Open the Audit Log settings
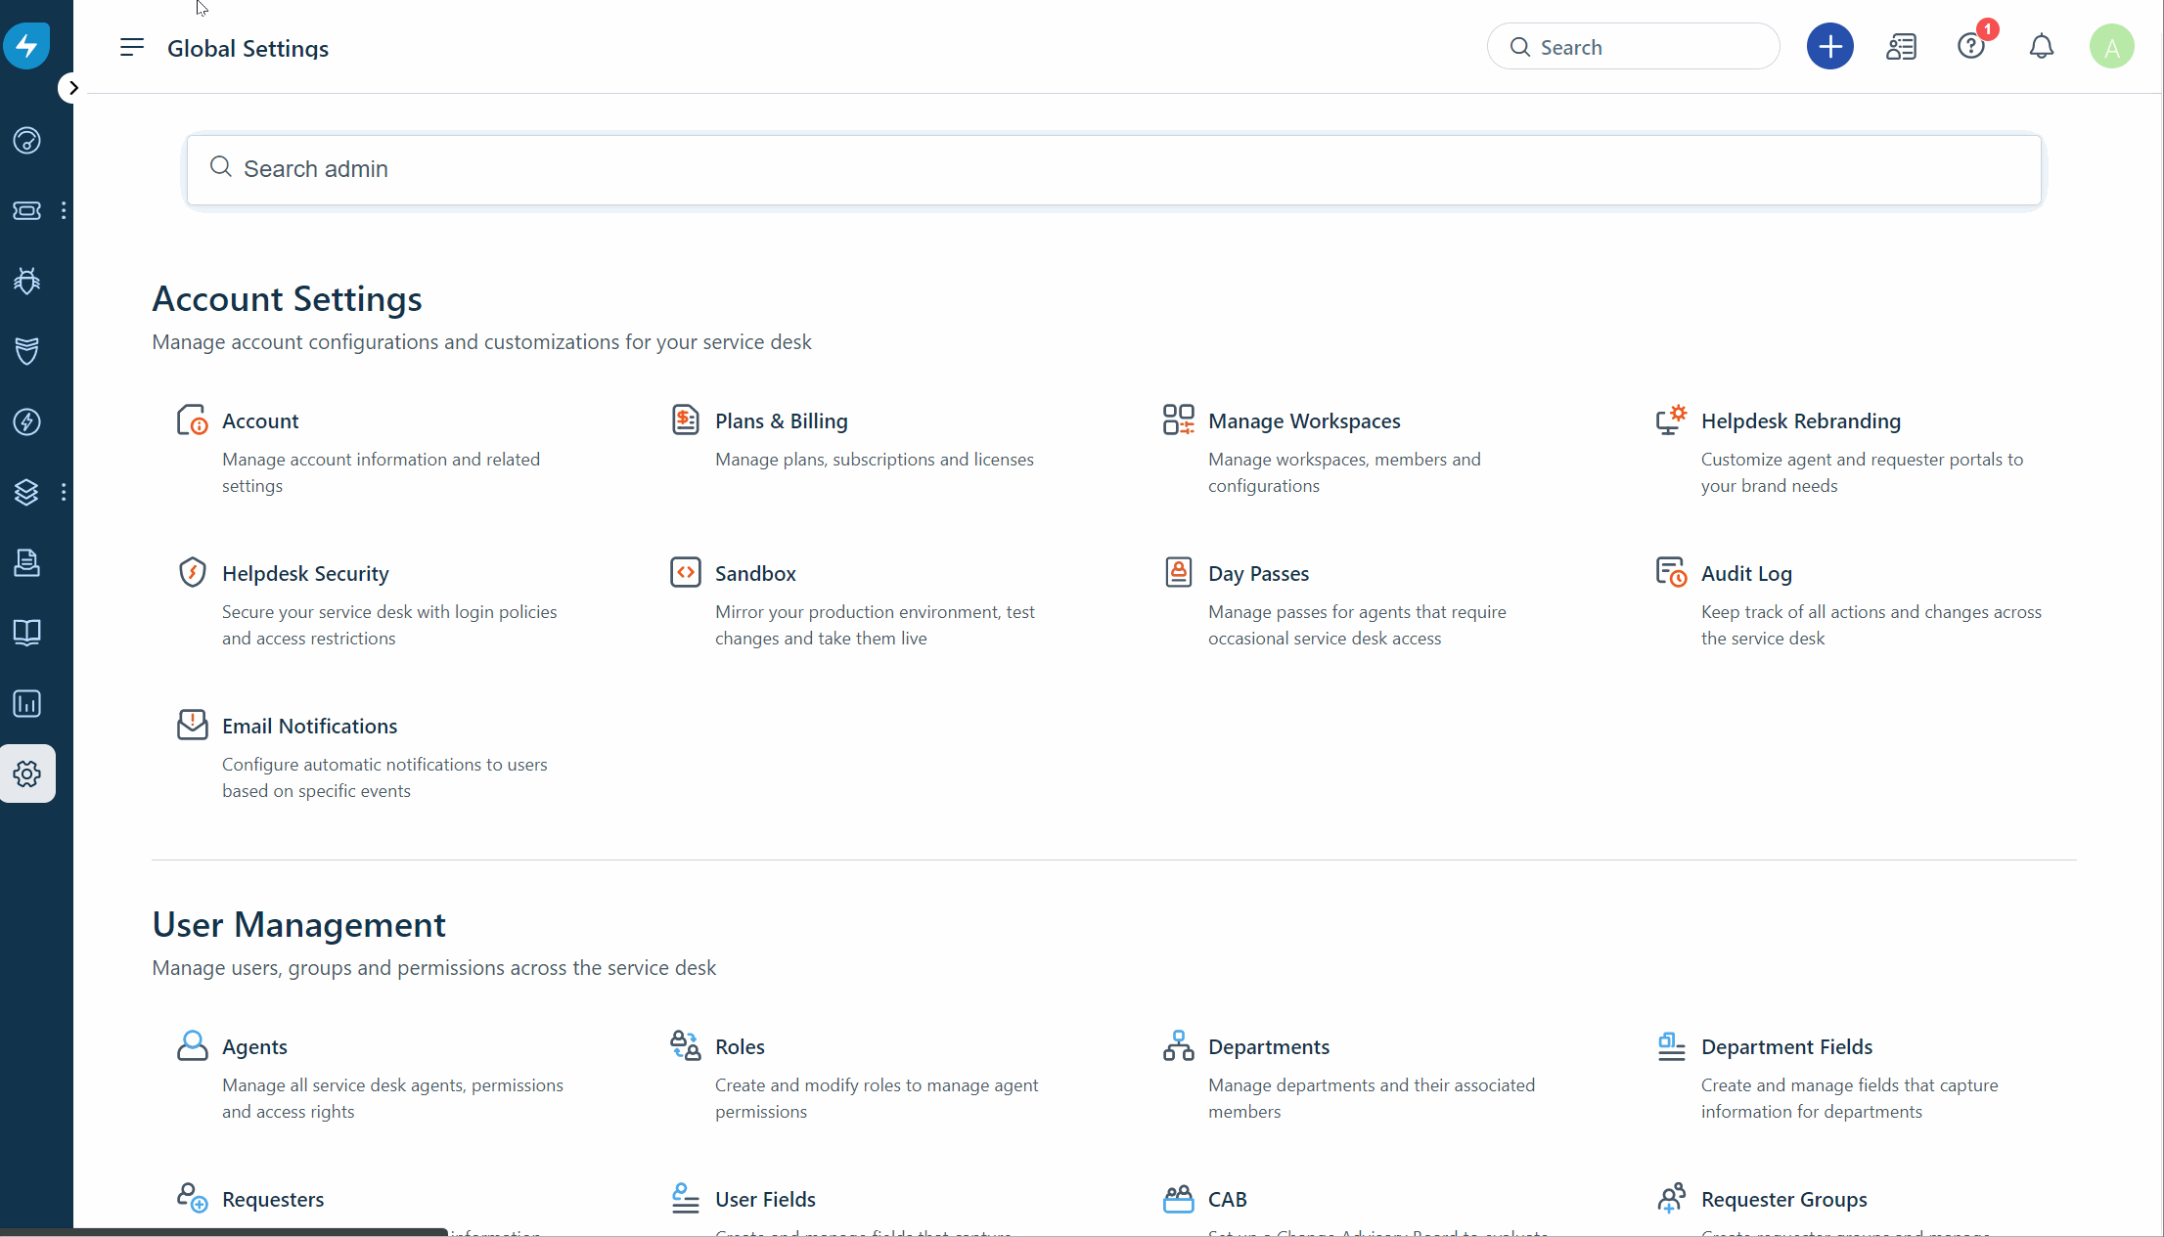The height and width of the screenshot is (1237, 2164). [x=1745, y=574]
